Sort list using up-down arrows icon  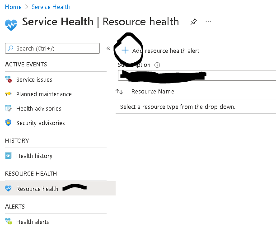119,92
